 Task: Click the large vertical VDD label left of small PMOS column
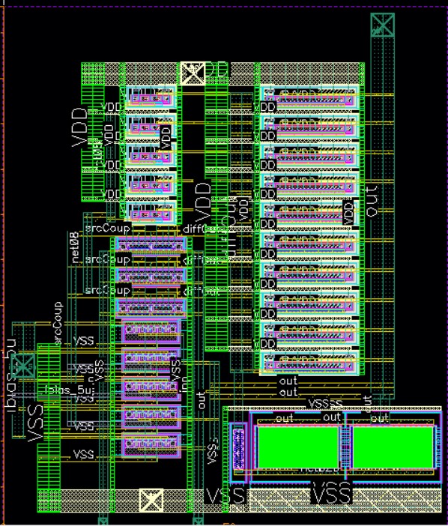coord(80,127)
